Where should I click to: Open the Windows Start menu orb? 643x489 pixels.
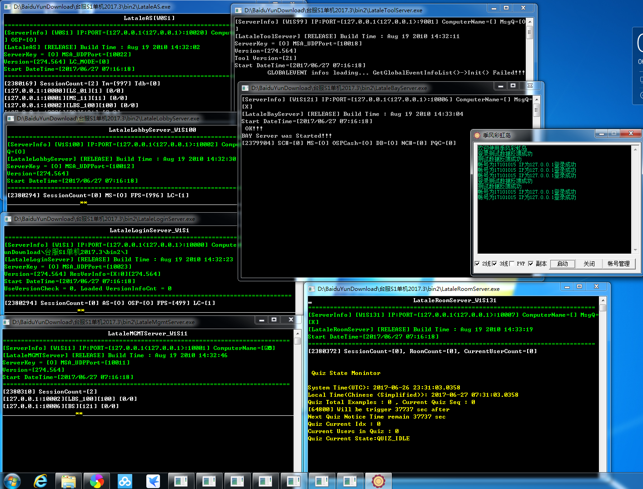12,481
